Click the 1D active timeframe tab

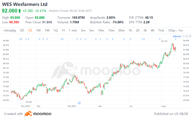(x=30, y=30)
